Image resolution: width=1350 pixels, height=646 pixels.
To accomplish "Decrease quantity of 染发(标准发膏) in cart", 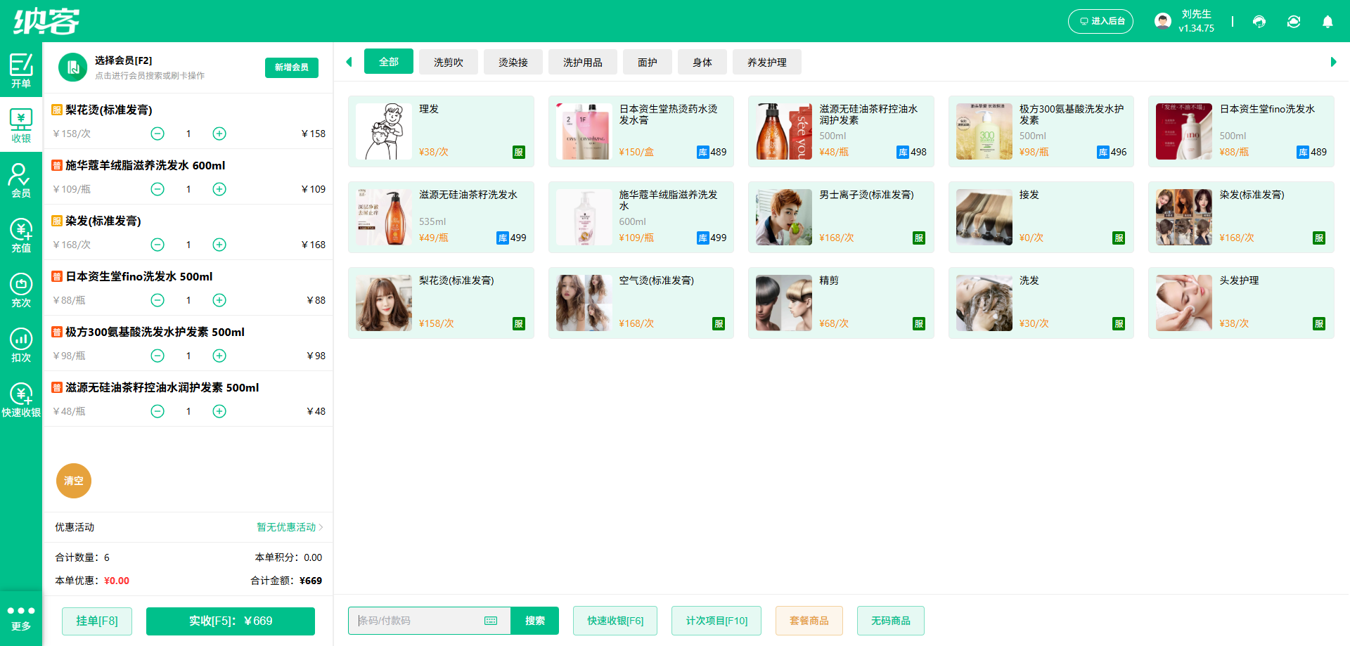I will coord(157,245).
